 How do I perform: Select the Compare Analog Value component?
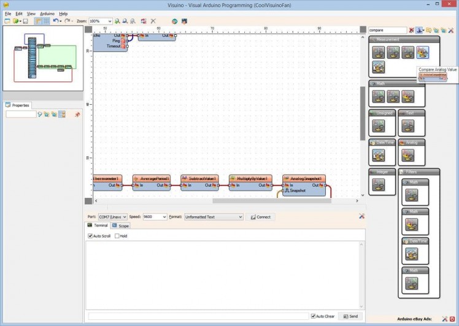point(423,53)
